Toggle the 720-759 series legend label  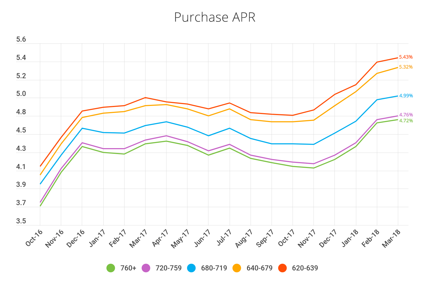coord(169,268)
